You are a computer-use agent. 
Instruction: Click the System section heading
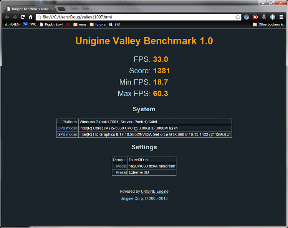point(144,109)
